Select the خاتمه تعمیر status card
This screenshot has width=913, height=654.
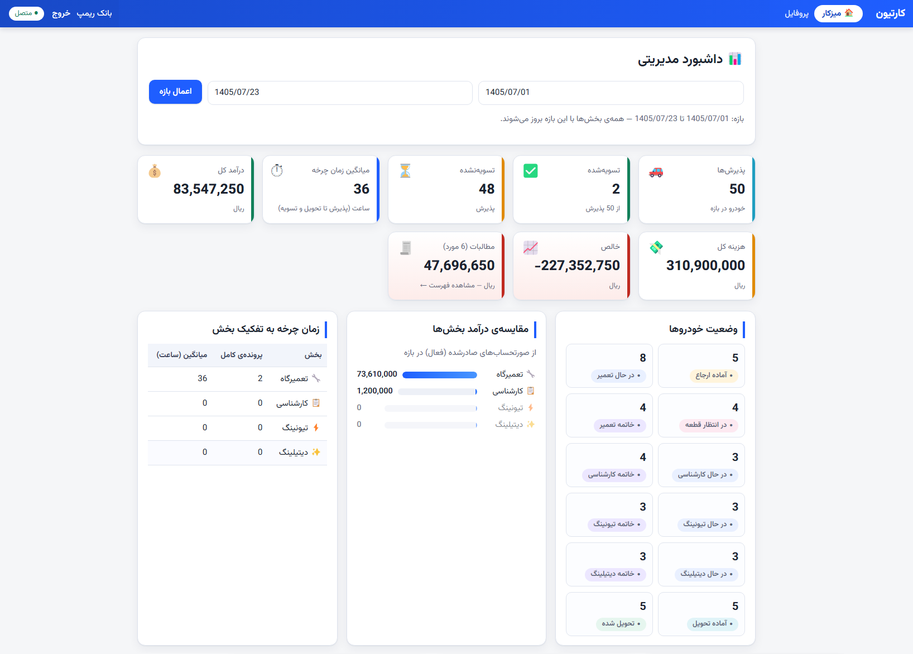click(609, 416)
